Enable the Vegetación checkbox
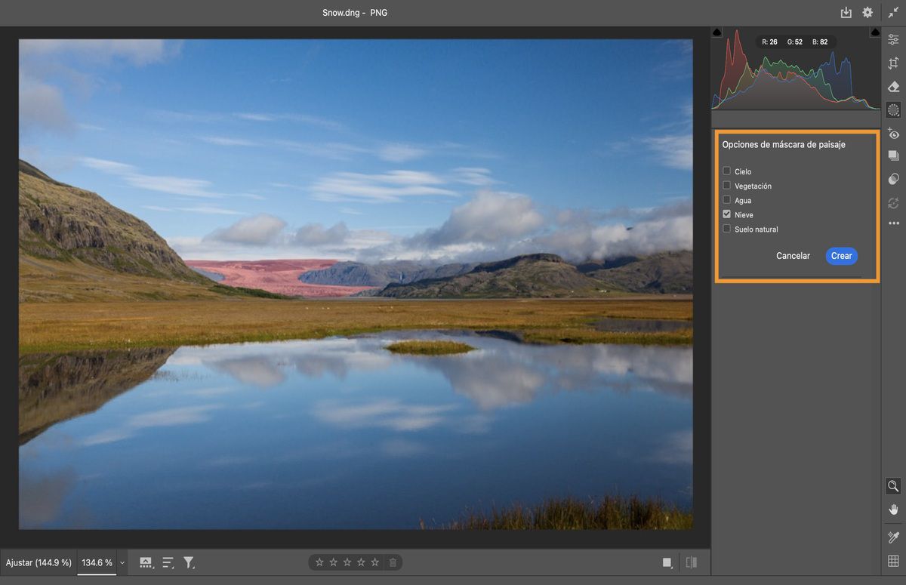Viewport: 906px width, 585px height. (x=726, y=186)
